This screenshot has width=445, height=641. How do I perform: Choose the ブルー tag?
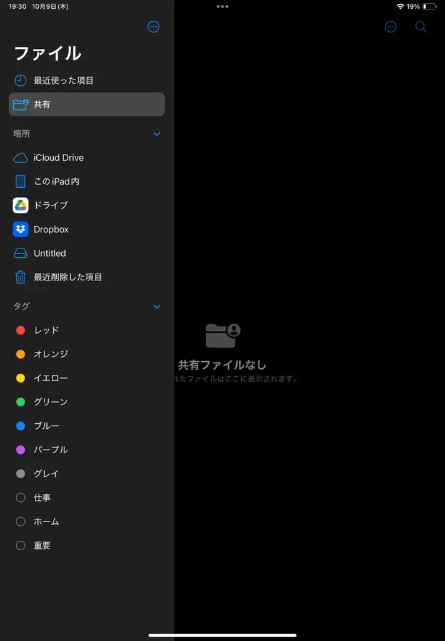coord(46,426)
